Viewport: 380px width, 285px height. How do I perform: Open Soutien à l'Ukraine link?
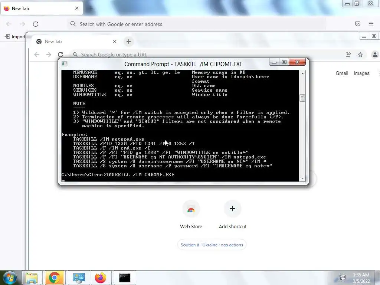(x=212, y=245)
